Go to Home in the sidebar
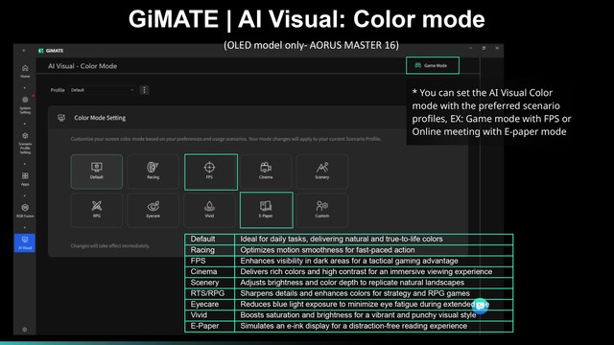 [25, 71]
